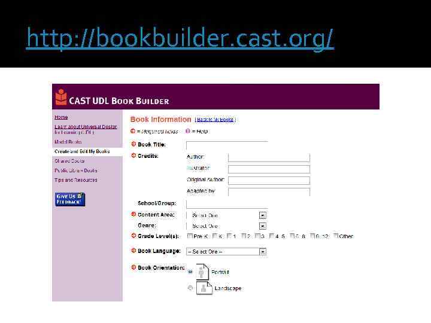Screen dimensions: 431x323
Task: Open Shared Books in the sidebar
Action: (69, 161)
